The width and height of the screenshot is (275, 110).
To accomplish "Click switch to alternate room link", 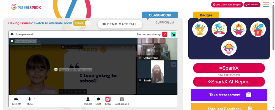I will point(53,23).
